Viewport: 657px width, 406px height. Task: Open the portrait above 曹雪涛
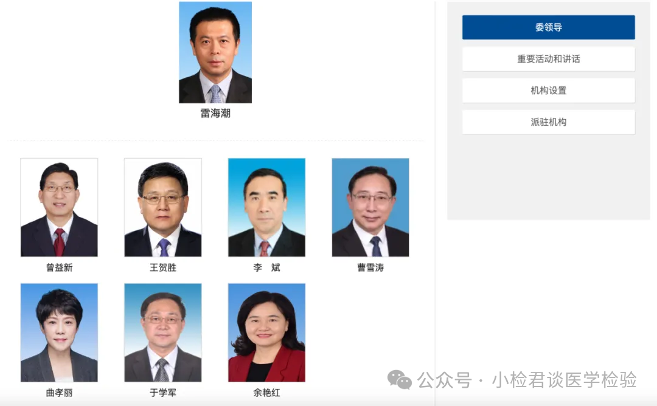[370, 207]
